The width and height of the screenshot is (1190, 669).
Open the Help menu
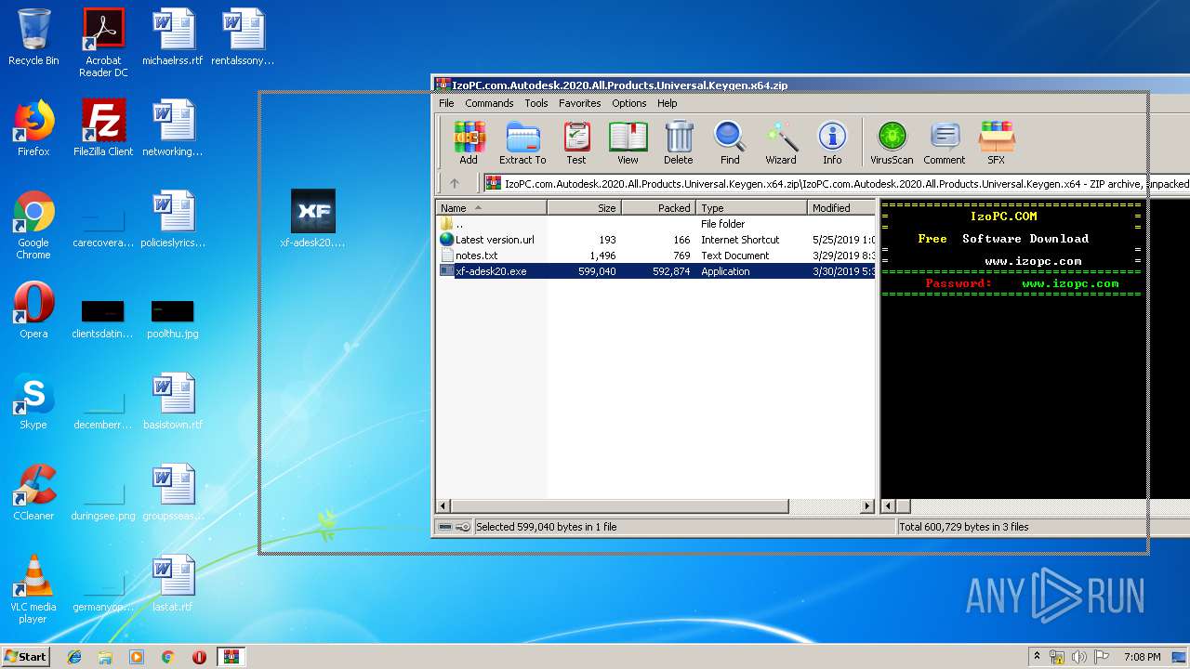(667, 103)
